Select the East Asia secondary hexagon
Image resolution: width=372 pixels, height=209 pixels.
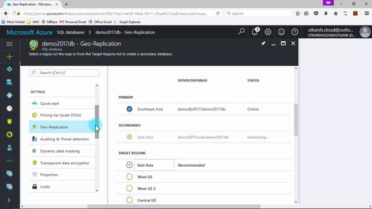(x=129, y=137)
